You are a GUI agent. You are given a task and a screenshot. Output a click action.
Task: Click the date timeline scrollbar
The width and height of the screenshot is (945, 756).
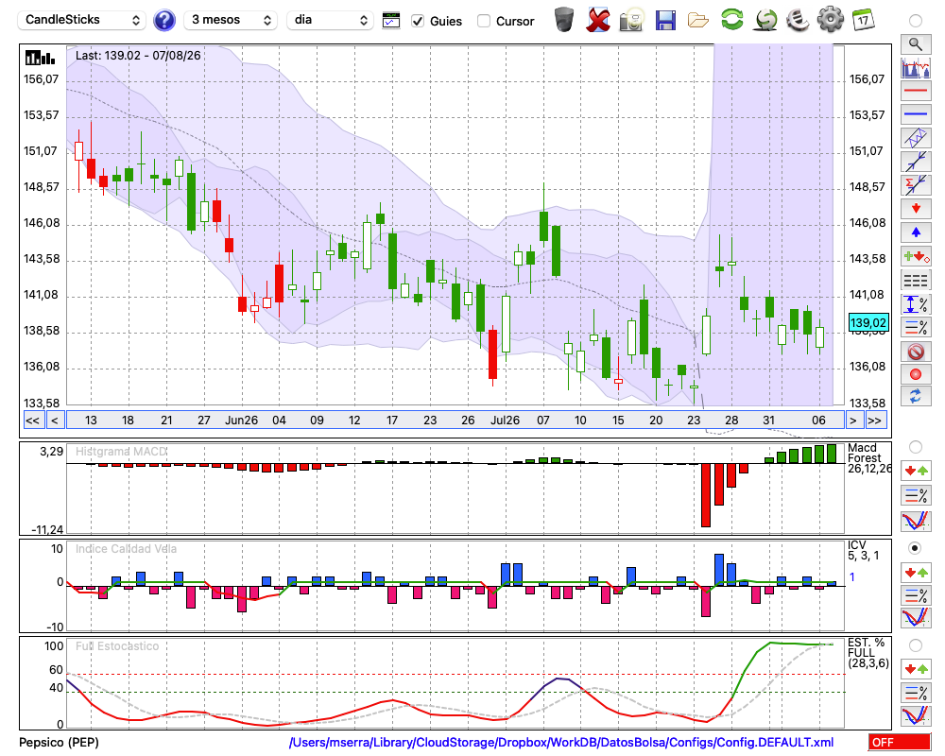coord(455,421)
